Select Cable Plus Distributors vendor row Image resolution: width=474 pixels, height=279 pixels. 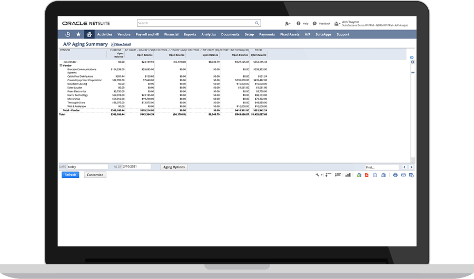point(163,76)
